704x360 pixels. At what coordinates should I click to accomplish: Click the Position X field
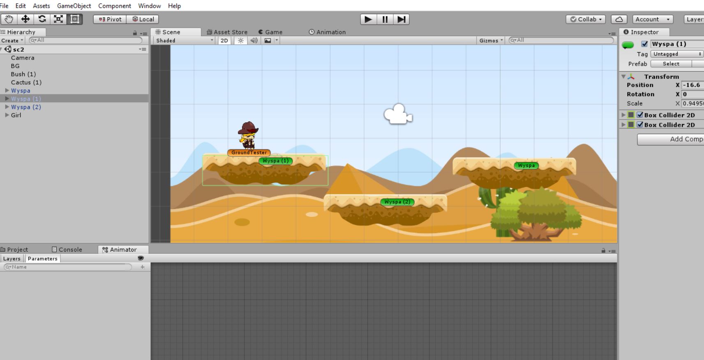tap(692, 85)
